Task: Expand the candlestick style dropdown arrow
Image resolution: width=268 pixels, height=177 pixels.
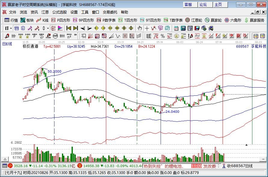Action: 48,28
